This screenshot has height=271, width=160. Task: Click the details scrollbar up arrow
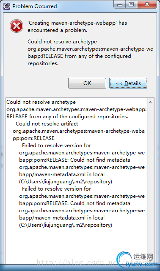click(150, 102)
